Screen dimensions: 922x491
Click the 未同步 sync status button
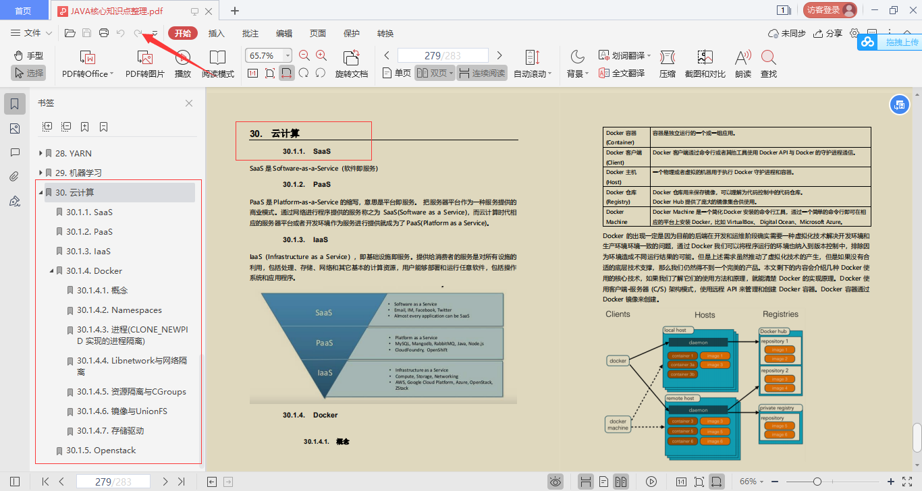point(787,33)
